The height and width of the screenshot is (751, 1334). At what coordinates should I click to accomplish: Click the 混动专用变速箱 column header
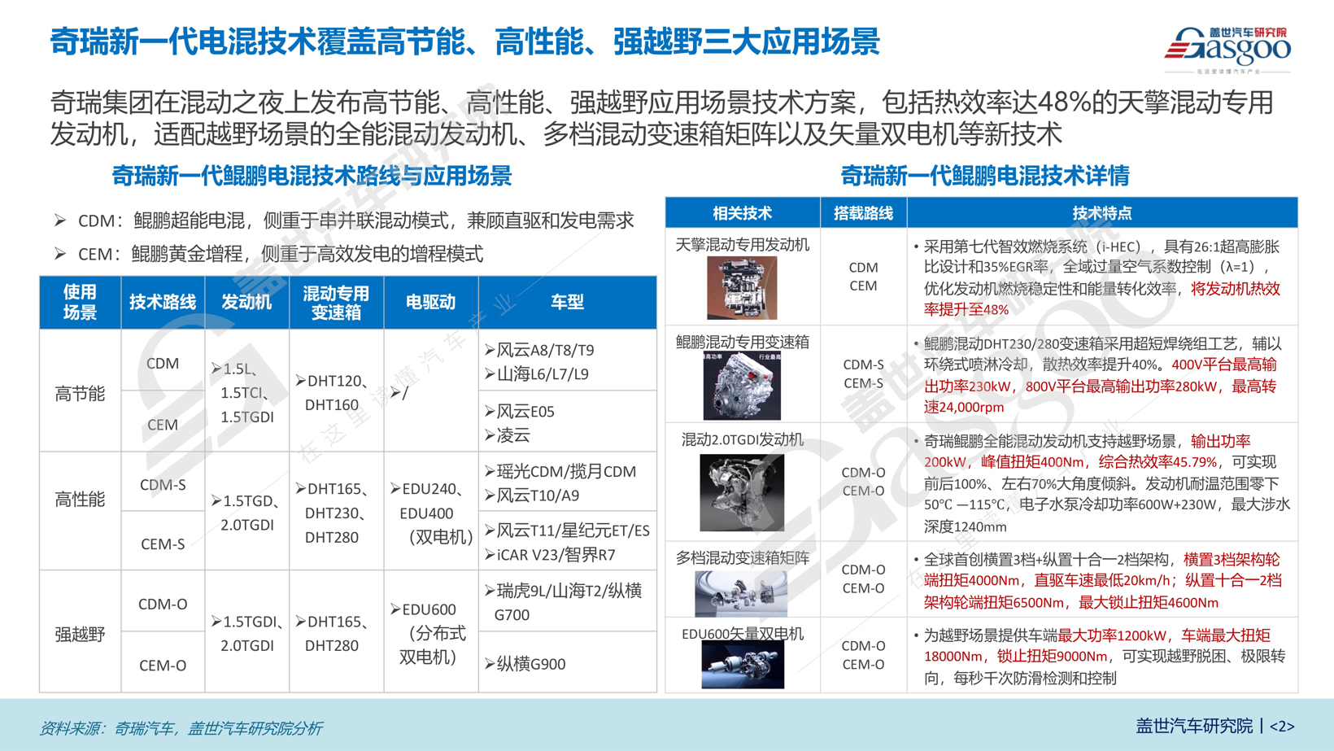click(336, 303)
